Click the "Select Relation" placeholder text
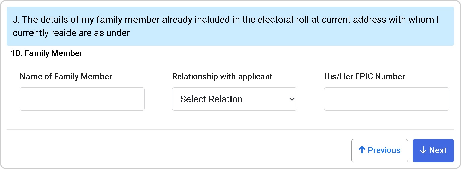 211,99
